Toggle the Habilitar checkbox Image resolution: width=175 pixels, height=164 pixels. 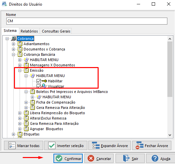pyautogui.click(x=39, y=81)
